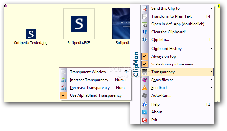The image size is (227, 131).
Task: Click the blue question mark Help icon
Action: click(145, 104)
